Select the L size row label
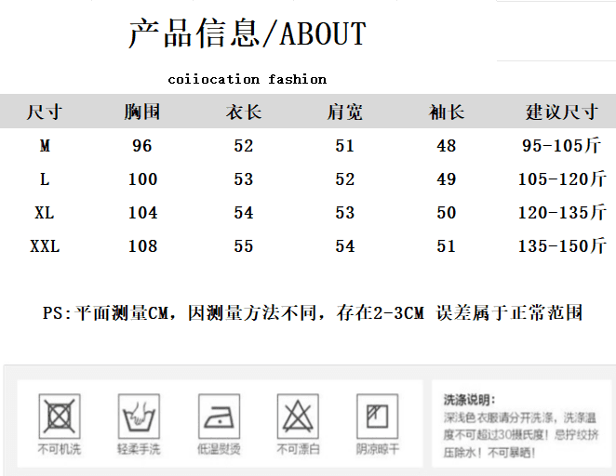This screenshot has height=476, width=616. tap(45, 179)
